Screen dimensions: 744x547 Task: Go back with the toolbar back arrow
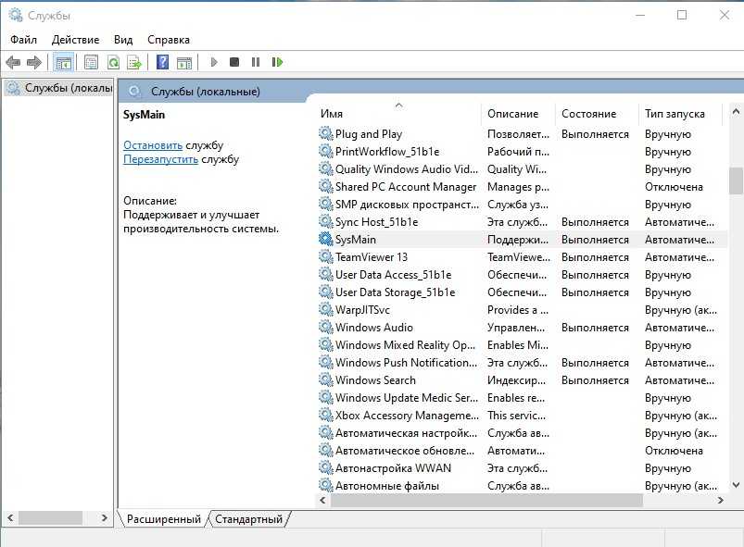point(13,62)
